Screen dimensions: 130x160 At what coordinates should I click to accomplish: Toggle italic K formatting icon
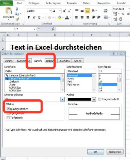click(34, 17)
